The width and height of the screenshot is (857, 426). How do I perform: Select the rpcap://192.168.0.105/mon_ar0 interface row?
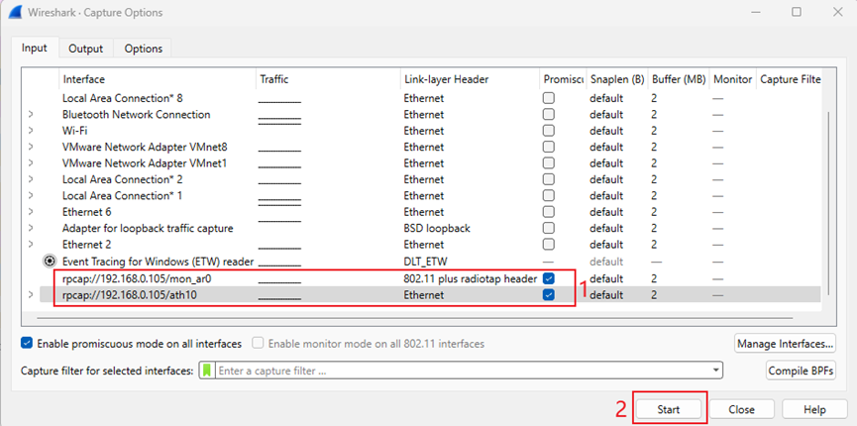point(421,278)
